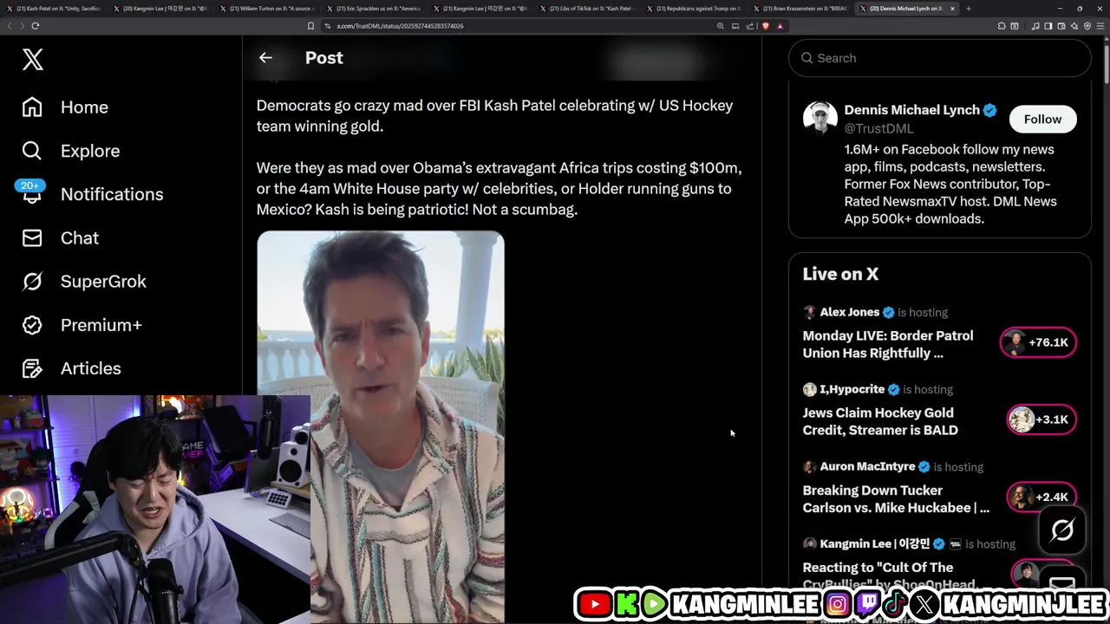Open the Premium+ verified badge icon
Viewport: 1110px width, 624px height.
[x=32, y=325]
